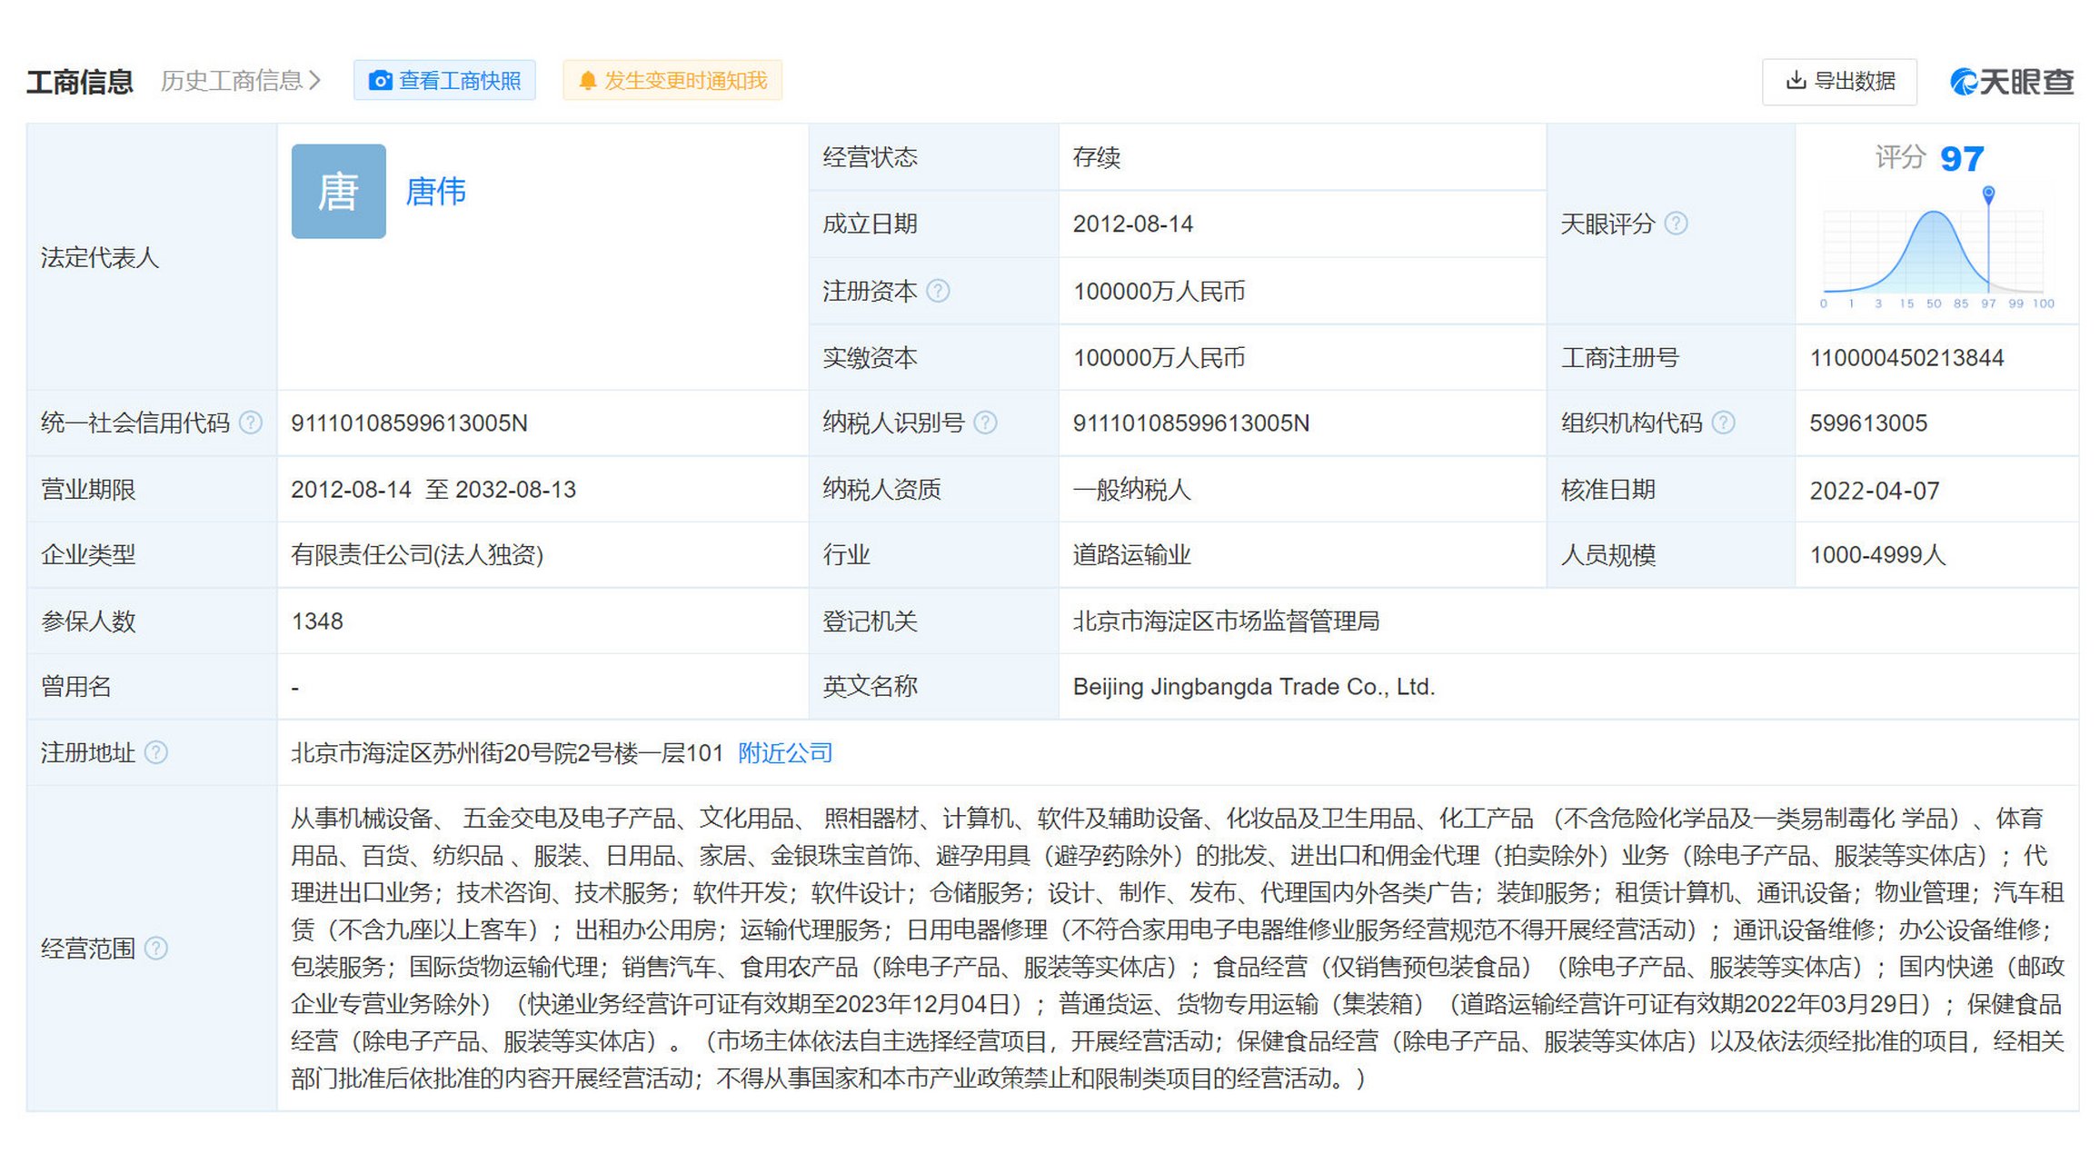Click the question mark beside 统一社会信用代码
Image resolution: width=2100 pixels, height=1163 pixels.
pos(251,422)
